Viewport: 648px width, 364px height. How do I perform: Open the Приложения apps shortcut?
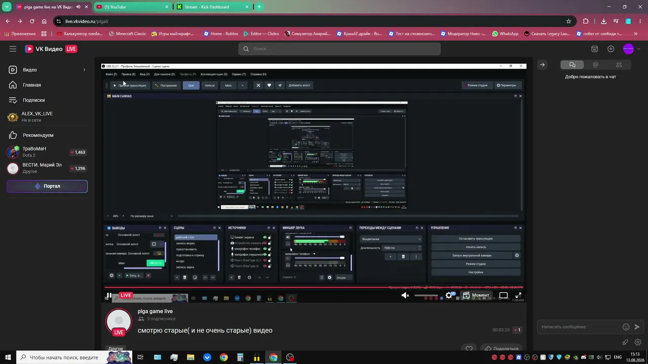20,34
